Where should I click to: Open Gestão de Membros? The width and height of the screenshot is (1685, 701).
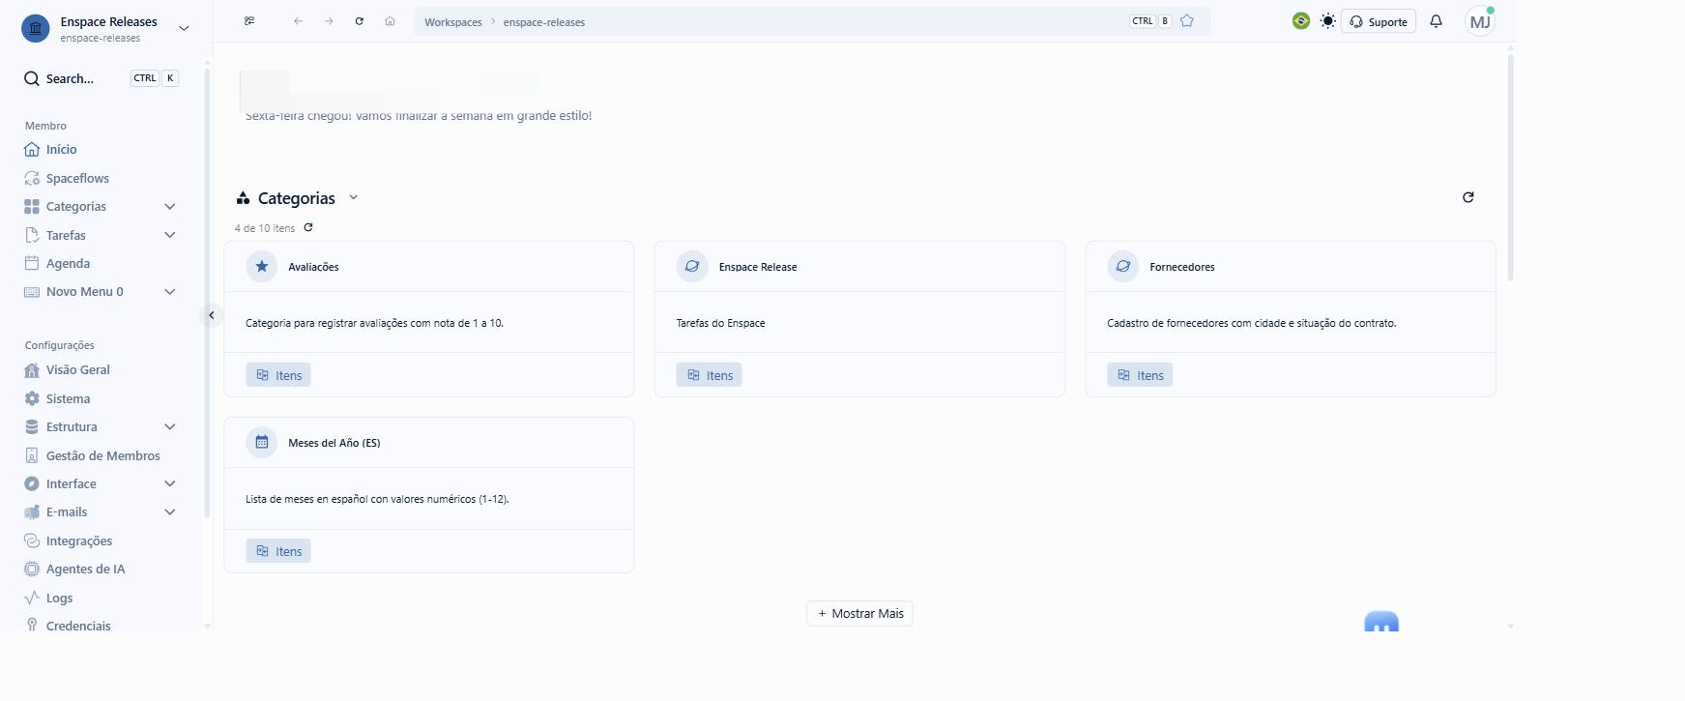(x=101, y=455)
